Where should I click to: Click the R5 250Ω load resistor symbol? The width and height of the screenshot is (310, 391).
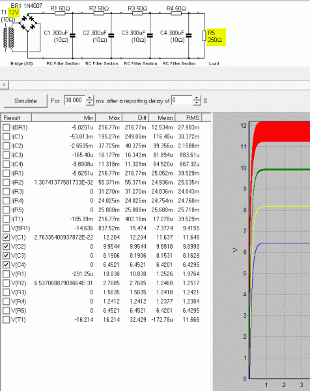(204, 36)
